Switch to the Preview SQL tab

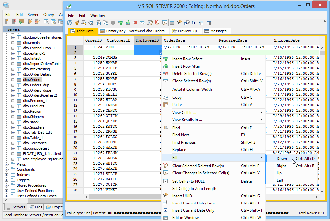[185, 31]
